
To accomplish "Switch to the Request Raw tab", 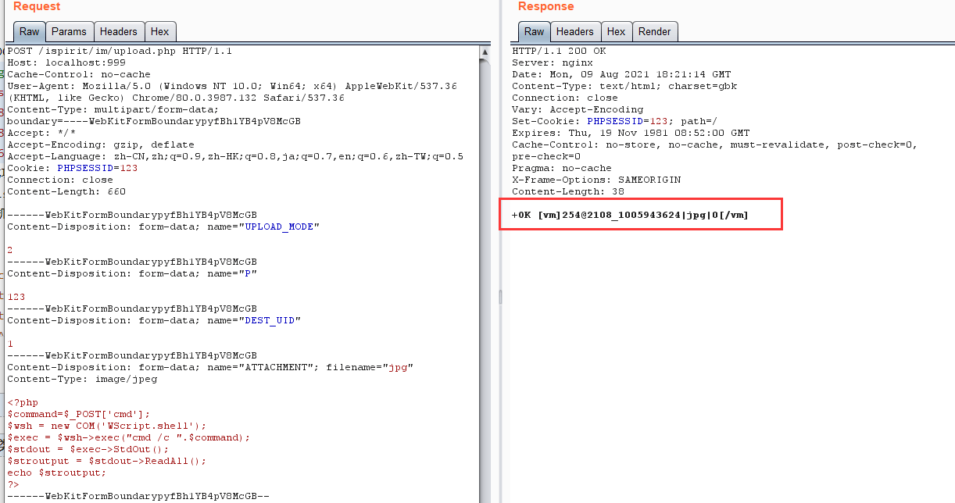I will tap(30, 32).
